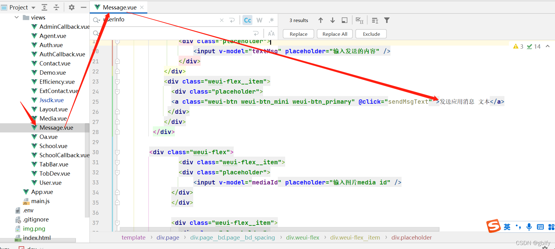Select div.page__bd.page__bd_spacing breadcrumb

232,237
